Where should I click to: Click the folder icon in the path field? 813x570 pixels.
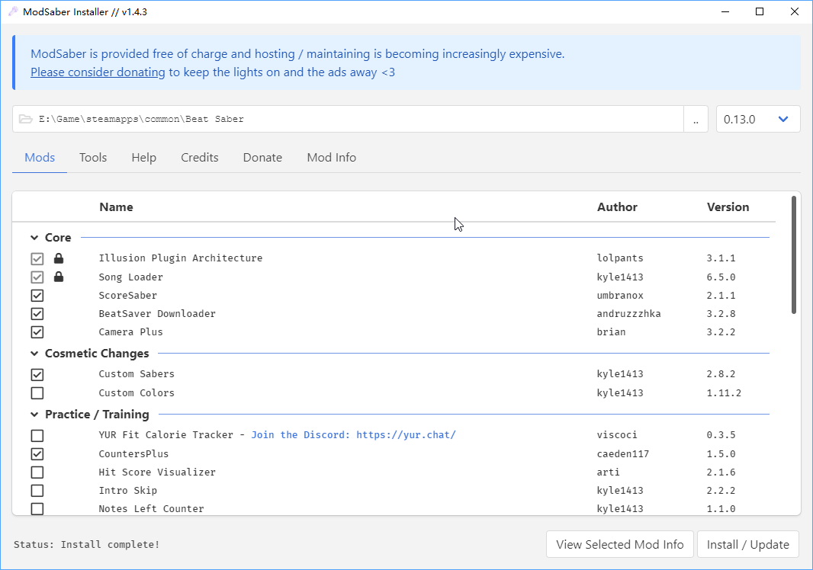(x=26, y=119)
